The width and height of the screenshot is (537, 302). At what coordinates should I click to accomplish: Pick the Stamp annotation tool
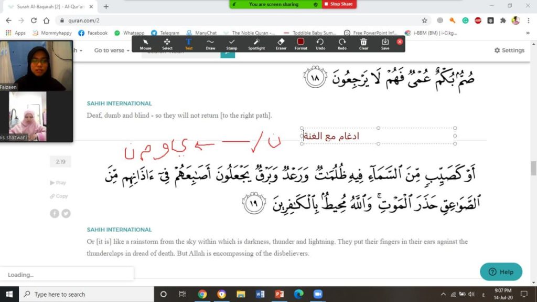232,44
